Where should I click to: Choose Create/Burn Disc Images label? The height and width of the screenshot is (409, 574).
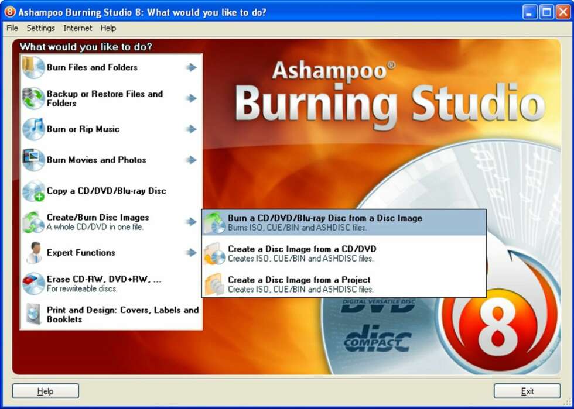tap(98, 217)
